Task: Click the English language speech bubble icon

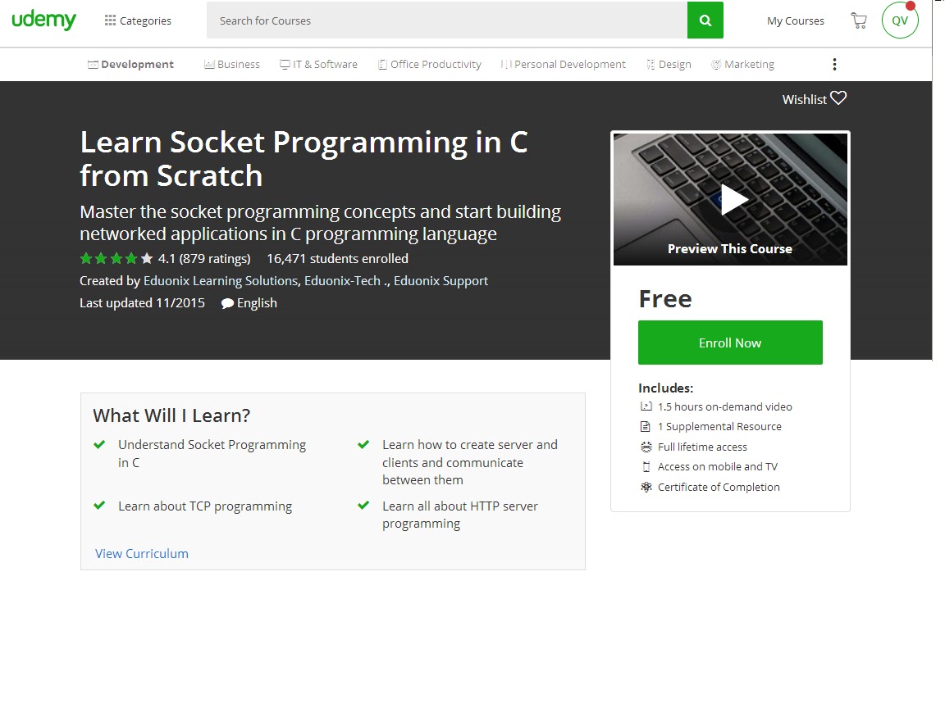Action: point(227,303)
